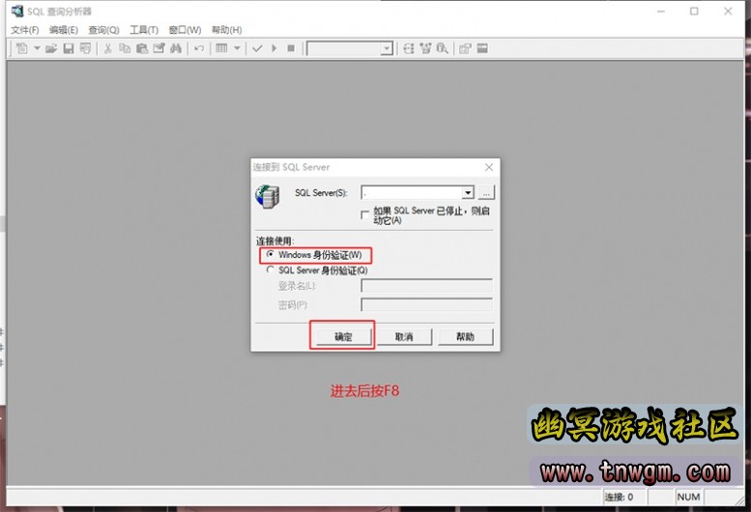
Task: Click the Copy toolbar icon
Action: click(x=125, y=48)
